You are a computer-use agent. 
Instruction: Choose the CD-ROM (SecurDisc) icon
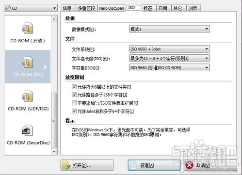(x=28, y=130)
